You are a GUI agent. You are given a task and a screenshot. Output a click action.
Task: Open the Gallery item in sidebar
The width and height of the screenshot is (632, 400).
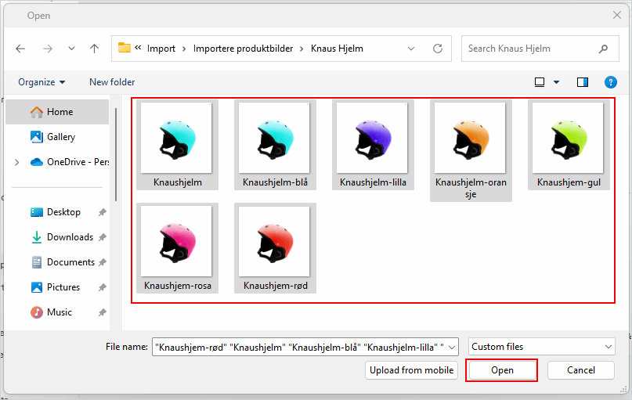(60, 137)
